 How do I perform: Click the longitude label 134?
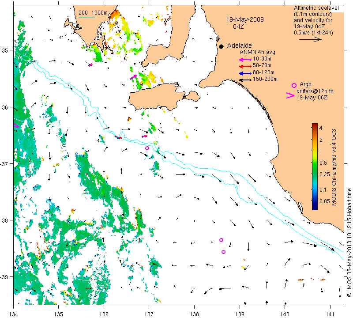(x=14, y=314)
